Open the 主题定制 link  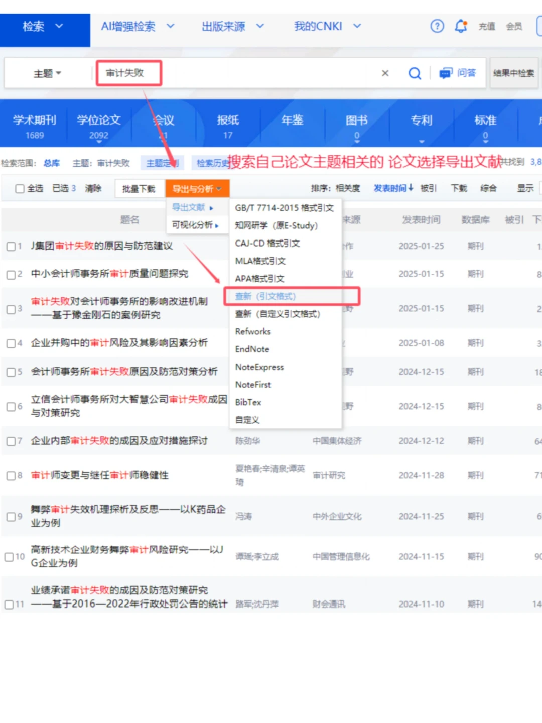pos(162,163)
